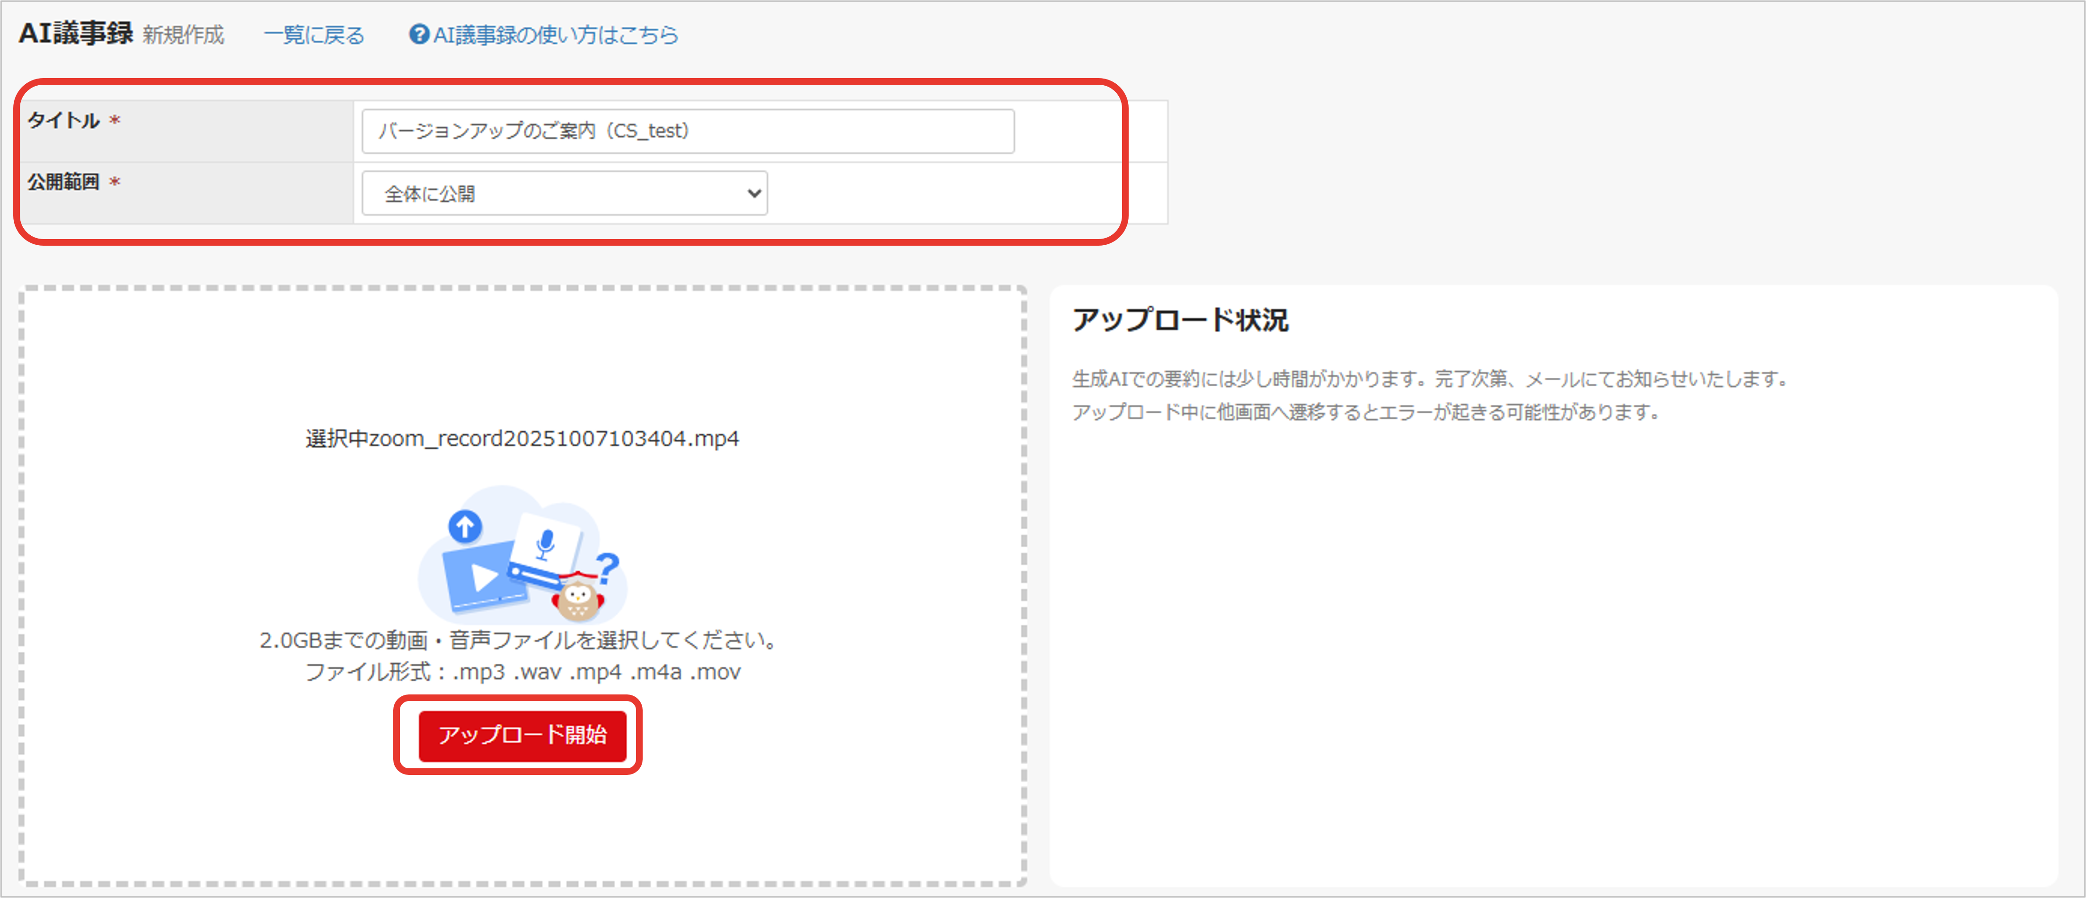Click the microphone icon in the illustration
This screenshot has width=2086, height=898.
click(x=547, y=542)
